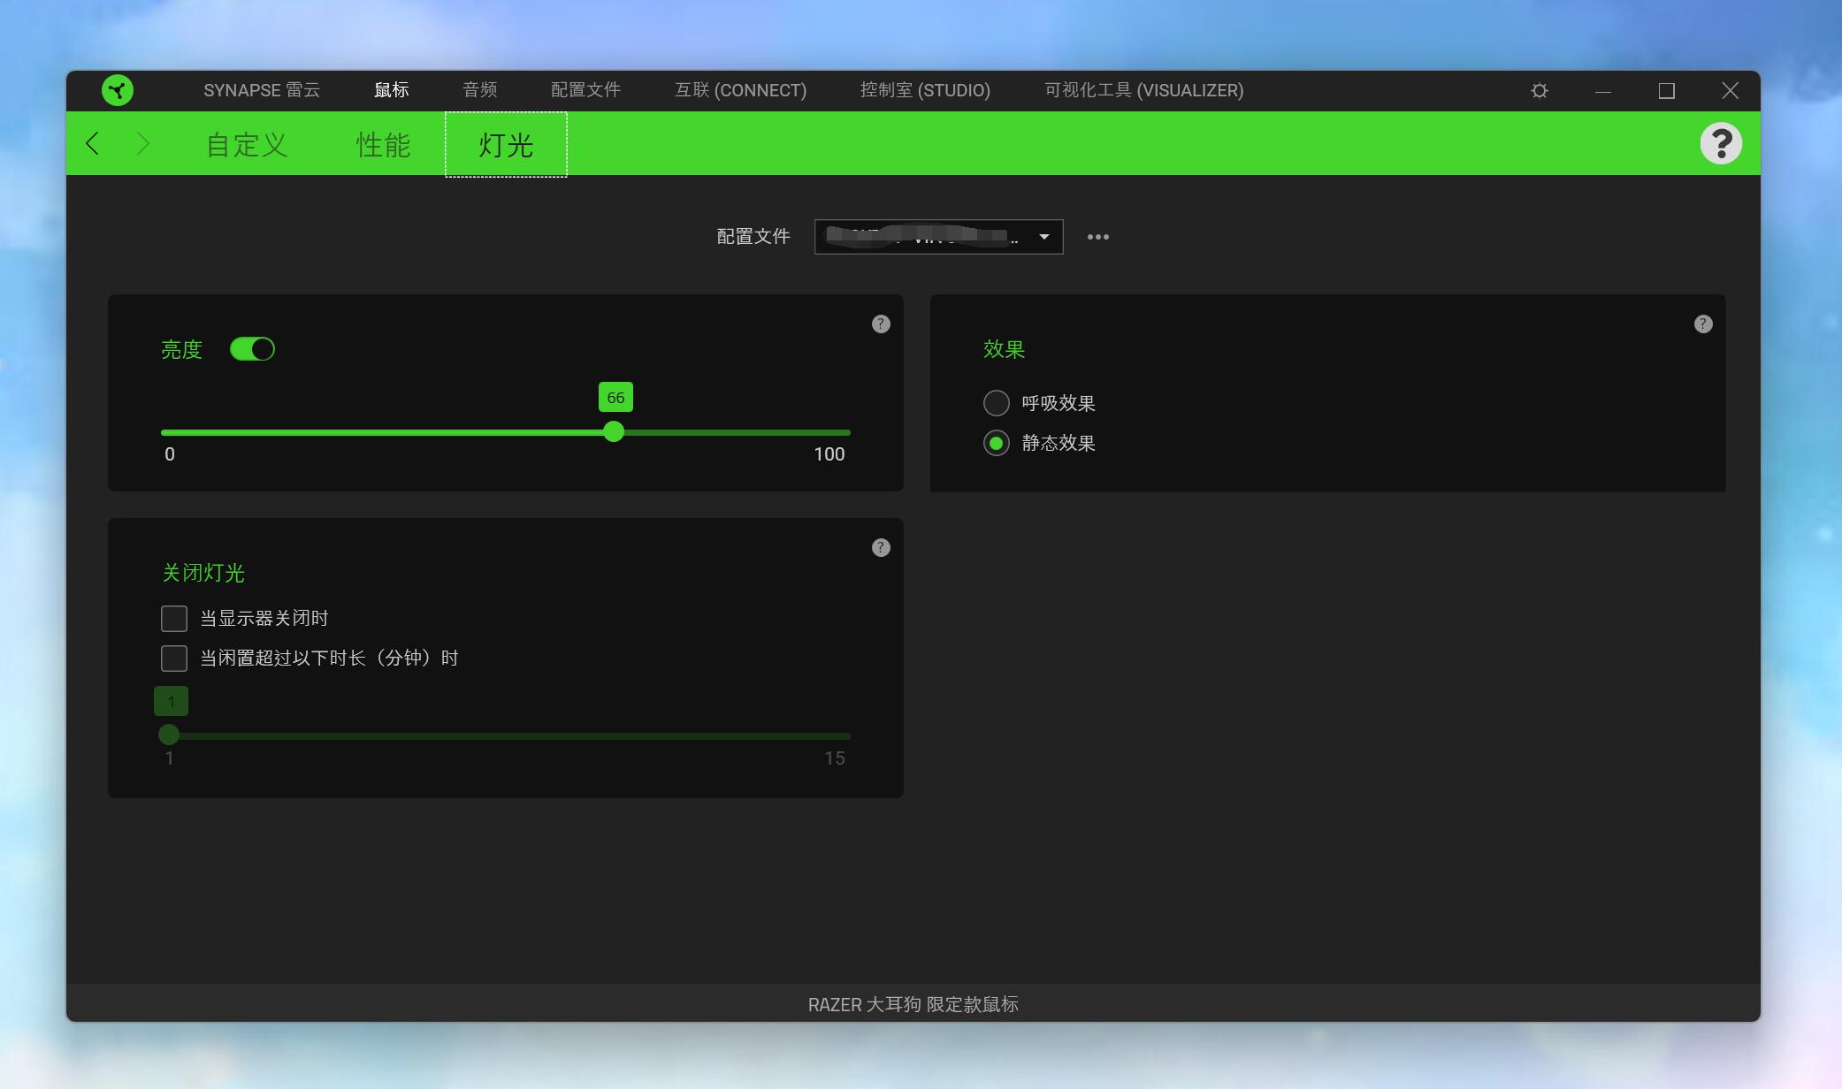Check 当闲置超过以下时长 checkbox
Screen dimensions: 1842x1089
point(174,659)
